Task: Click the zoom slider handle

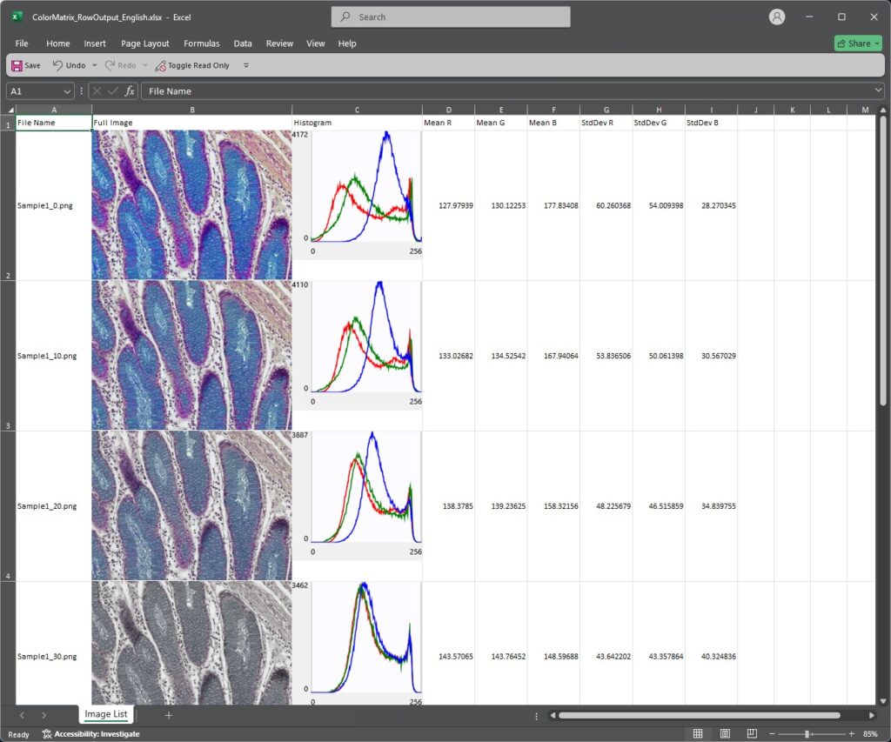Action: click(808, 733)
